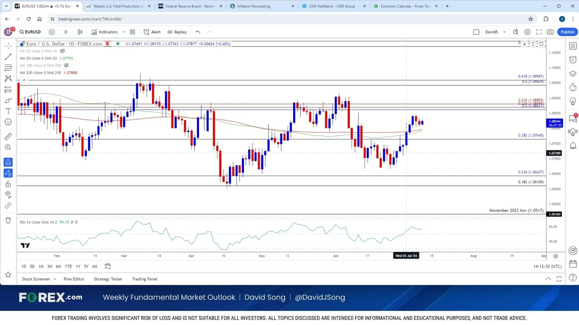The image size is (579, 325).
Task: Collapse the indicator legend arrow
Action: tap(24, 80)
